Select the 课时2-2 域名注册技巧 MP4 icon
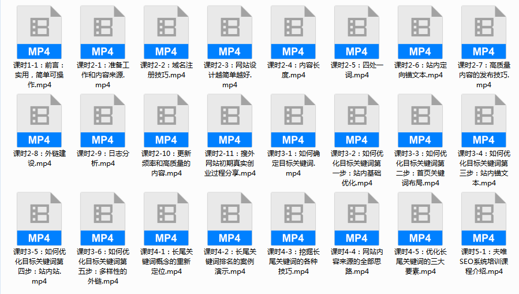The image size is (519, 294). pyautogui.click(x=166, y=32)
